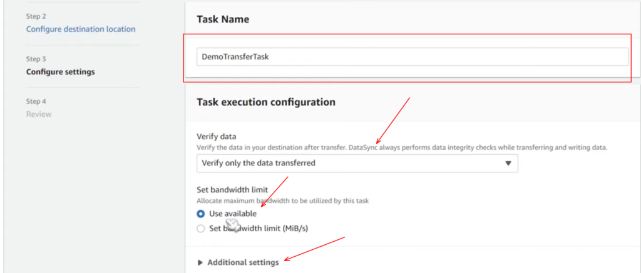Click the Review step in sidebar
Viewport: 641px width, 273px height.
tap(39, 114)
